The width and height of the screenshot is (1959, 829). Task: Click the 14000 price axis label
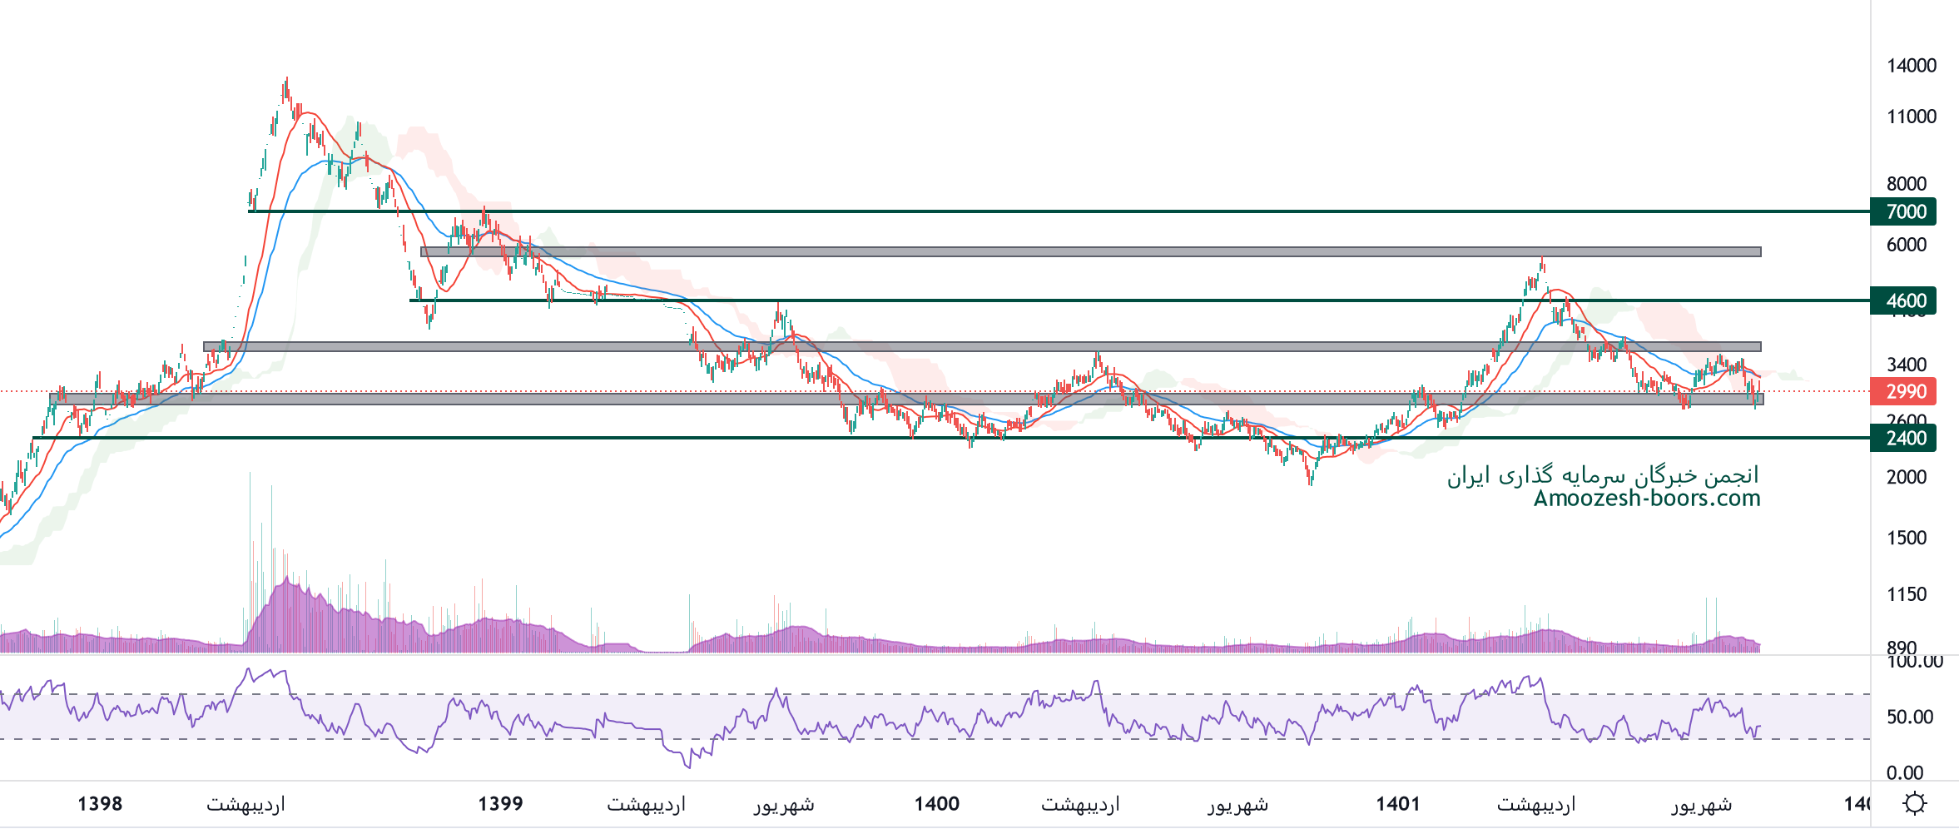click(x=1911, y=66)
